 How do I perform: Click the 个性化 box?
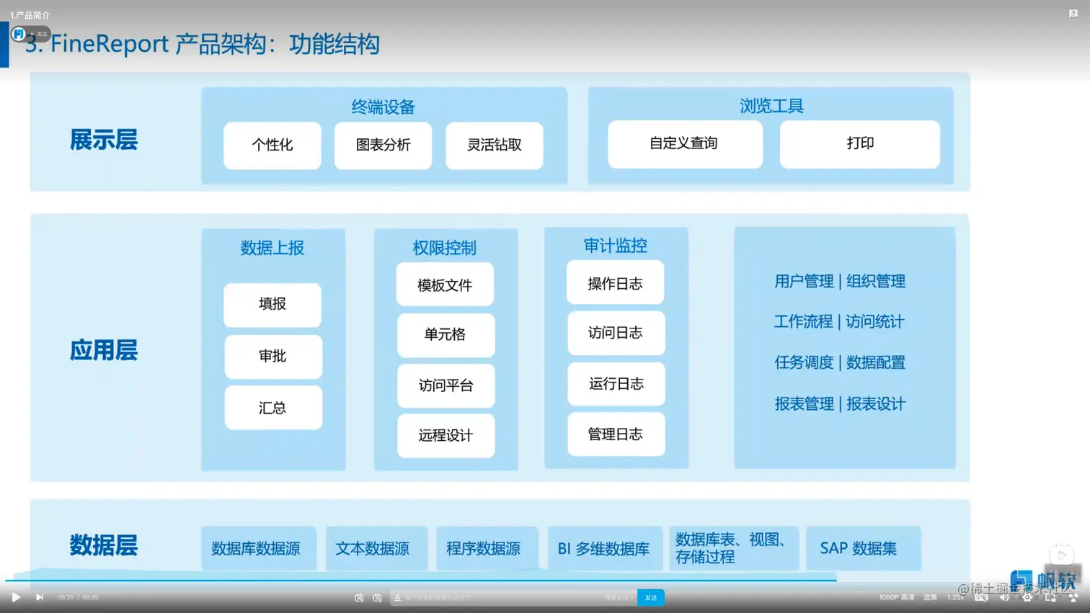[x=272, y=146]
